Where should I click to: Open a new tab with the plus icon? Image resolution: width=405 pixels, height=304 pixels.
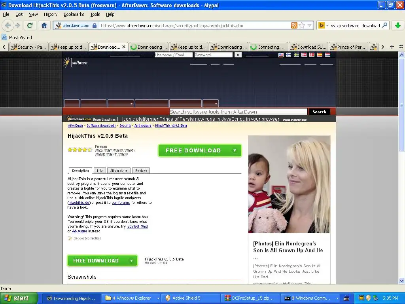pos(392,47)
